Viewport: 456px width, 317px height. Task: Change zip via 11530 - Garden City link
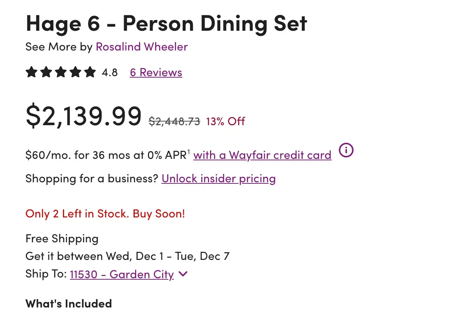(122, 274)
